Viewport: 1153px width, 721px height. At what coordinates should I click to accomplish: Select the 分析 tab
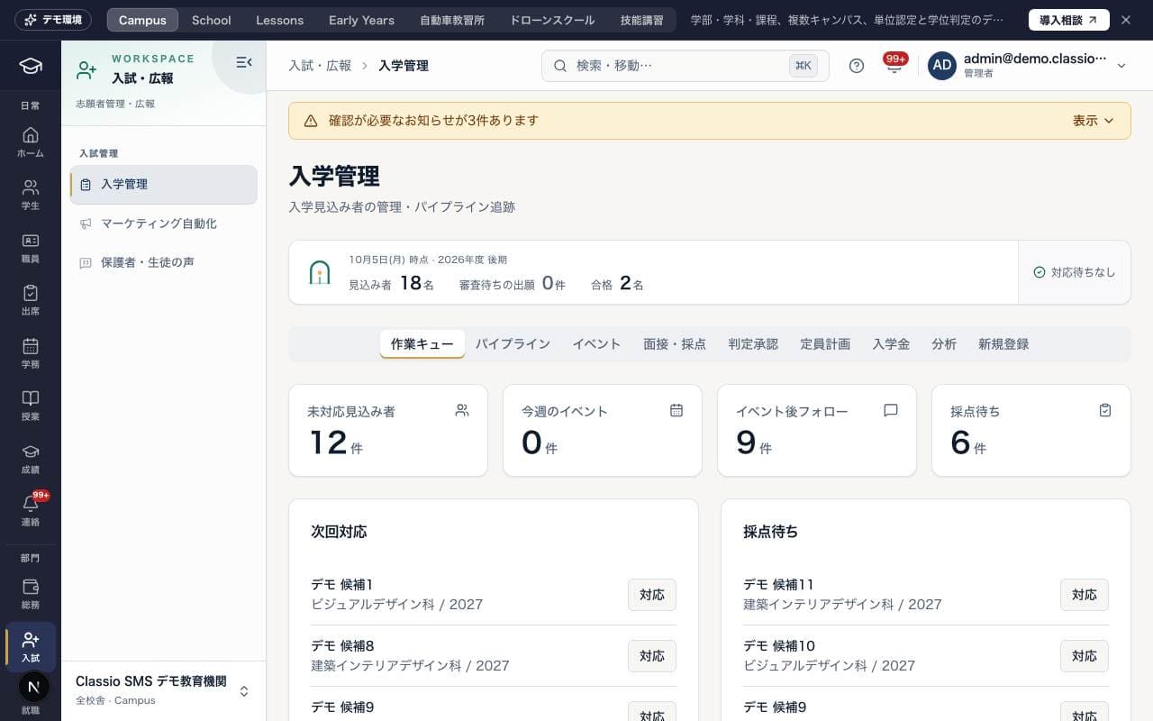[x=944, y=344]
